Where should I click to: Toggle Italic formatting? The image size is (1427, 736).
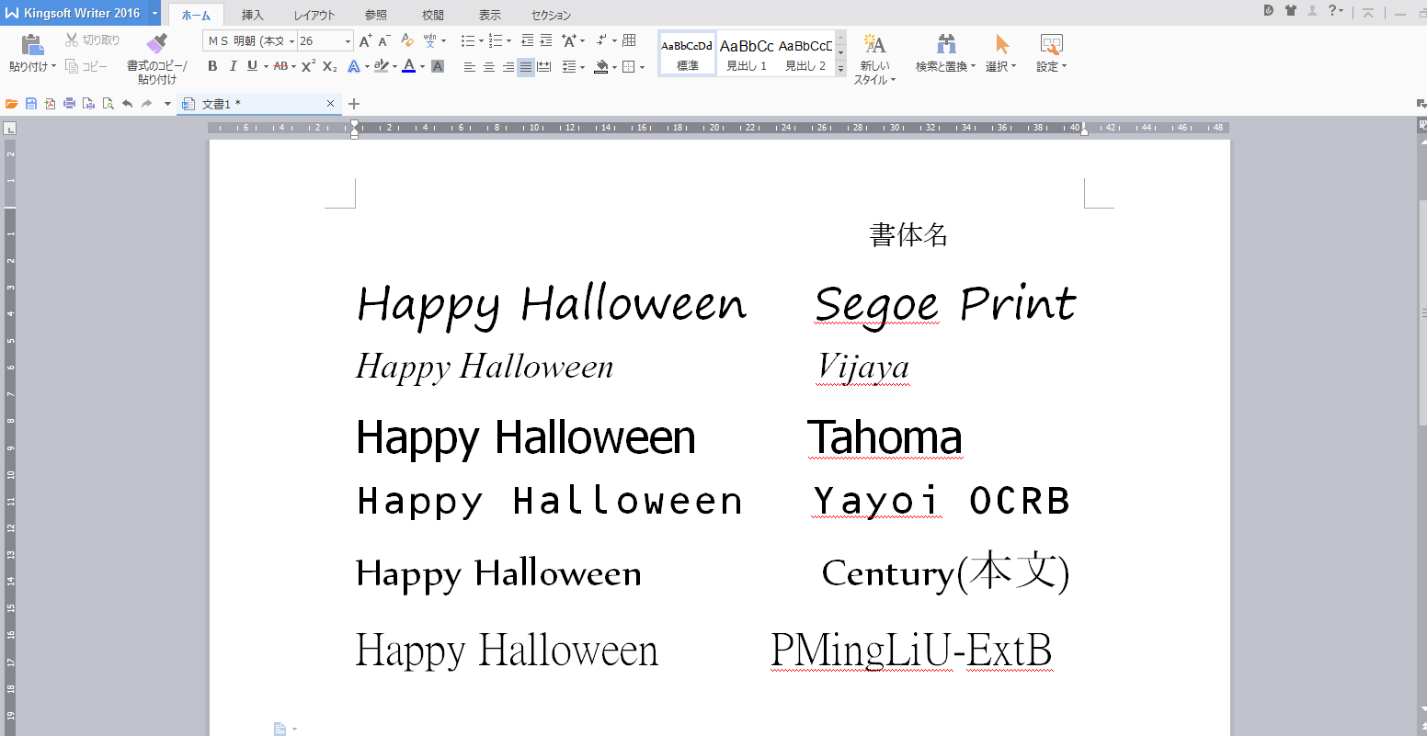[x=233, y=66]
